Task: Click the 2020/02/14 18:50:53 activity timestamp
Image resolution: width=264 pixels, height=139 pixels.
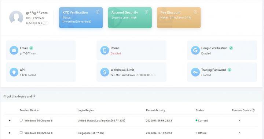Action: (159, 133)
